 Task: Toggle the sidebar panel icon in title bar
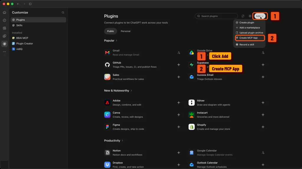pos(30,4)
